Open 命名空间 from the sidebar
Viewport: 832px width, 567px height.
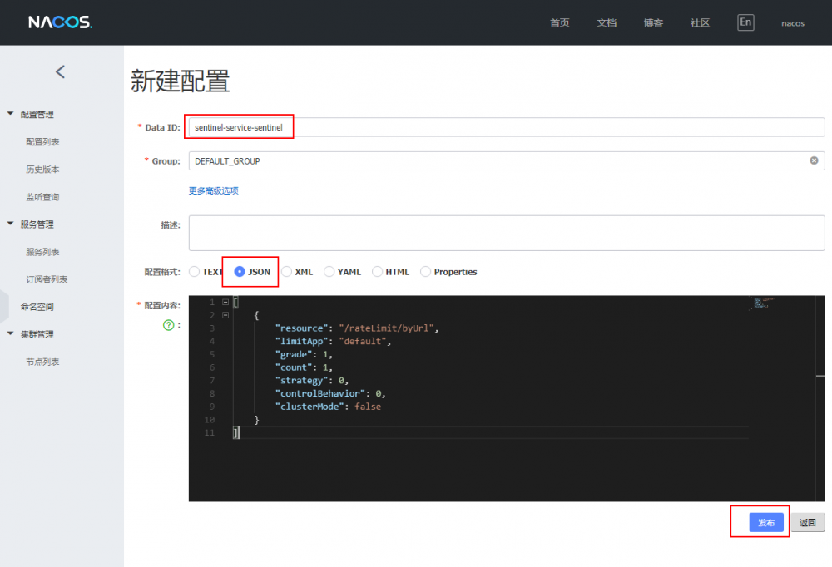click(37, 306)
